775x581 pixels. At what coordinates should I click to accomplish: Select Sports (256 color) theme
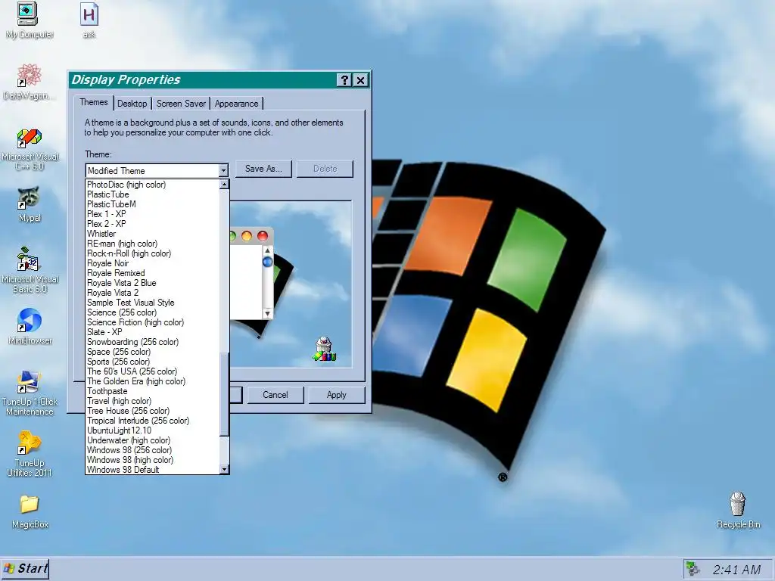click(x=152, y=362)
